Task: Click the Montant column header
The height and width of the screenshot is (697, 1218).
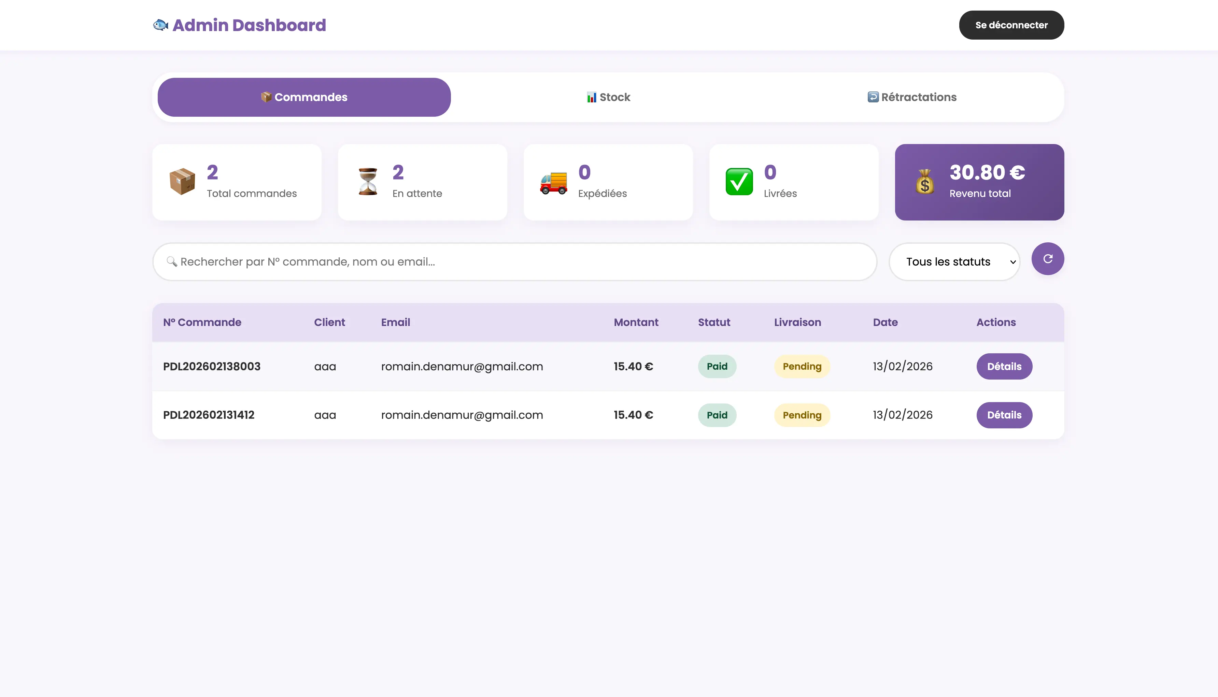Action: (x=636, y=322)
